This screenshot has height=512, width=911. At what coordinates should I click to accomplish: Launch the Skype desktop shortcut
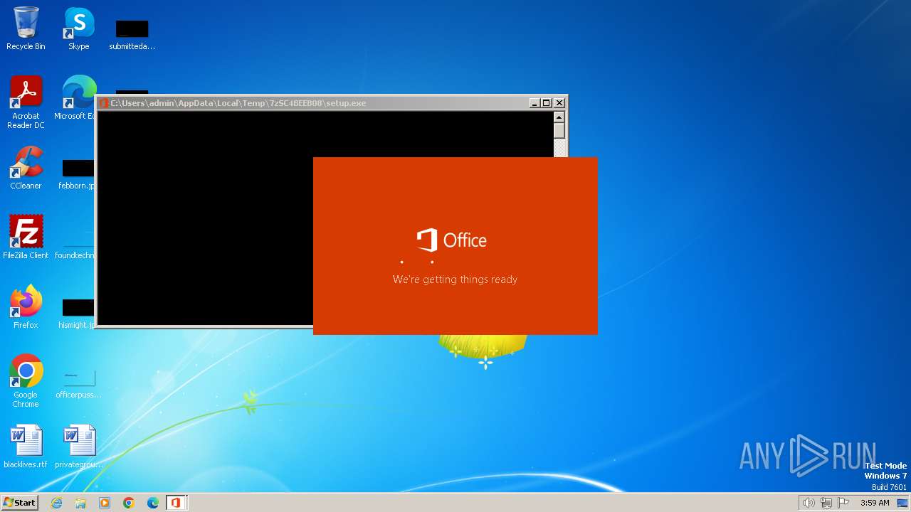(78, 28)
